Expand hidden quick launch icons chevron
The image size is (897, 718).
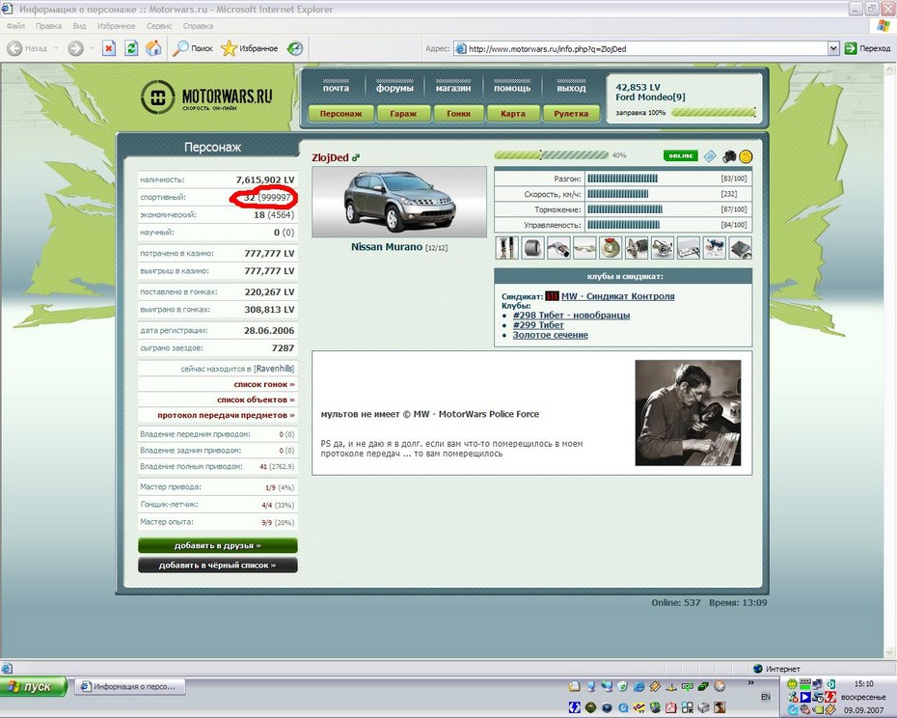point(751,682)
